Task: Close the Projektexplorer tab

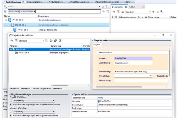Action: click(x=23, y=2)
